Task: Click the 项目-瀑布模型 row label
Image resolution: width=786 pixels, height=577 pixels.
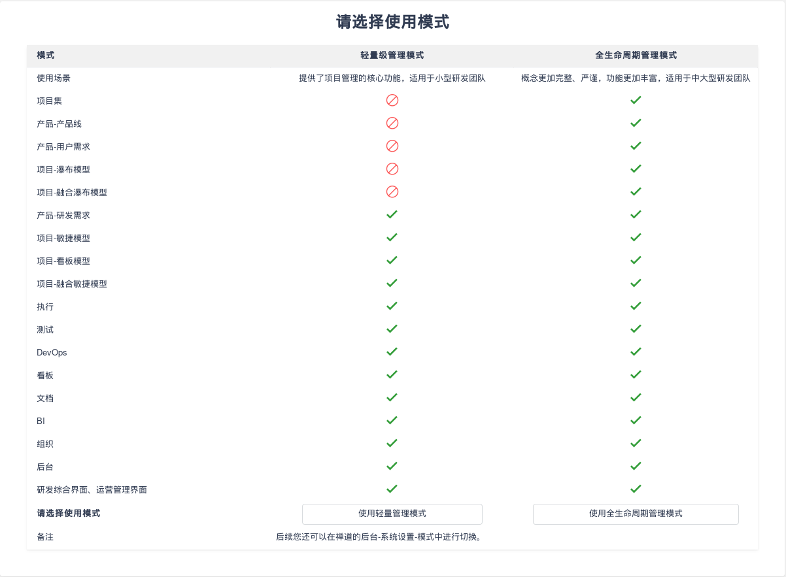Action: click(x=63, y=169)
